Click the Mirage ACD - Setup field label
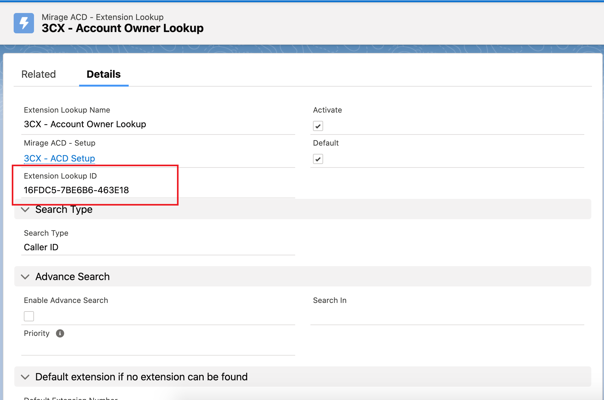The height and width of the screenshot is (400, 604). pyautogui.click(x=59, y=143)
